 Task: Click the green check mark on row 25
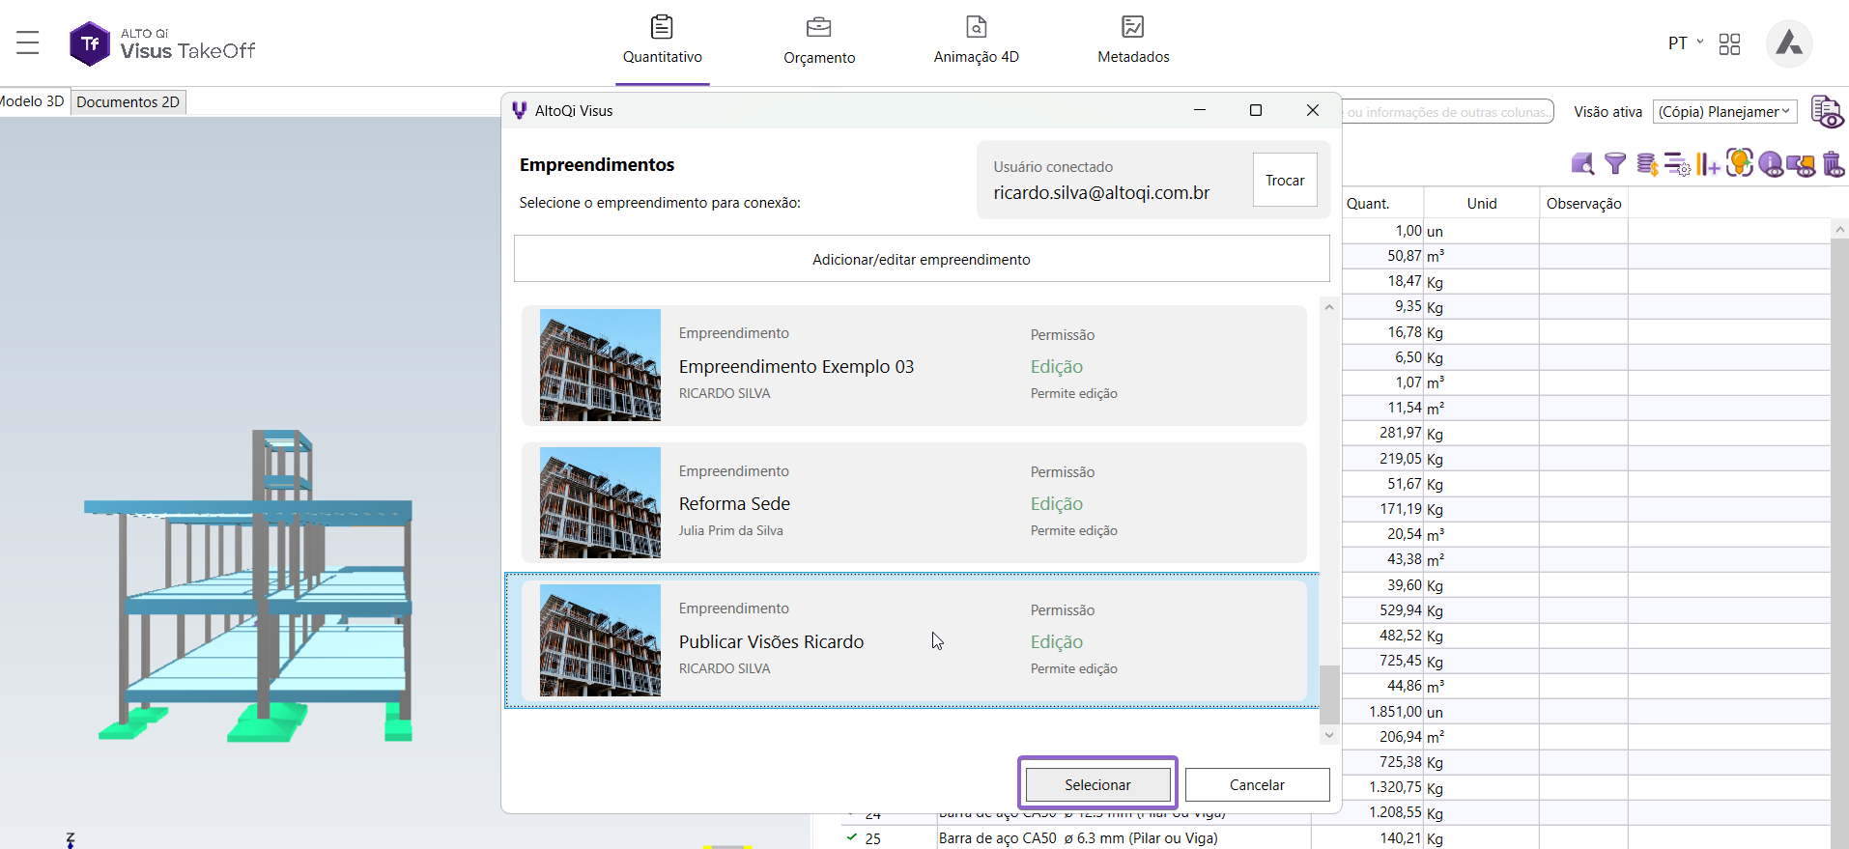(851, 837)
